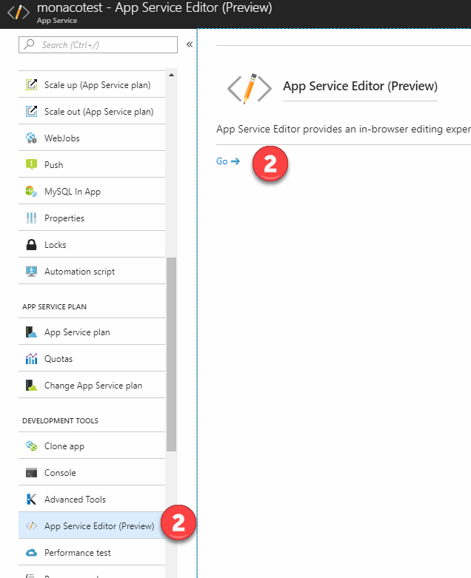Open Scale out (App Service plan) menu item

[x=92, y=111]
